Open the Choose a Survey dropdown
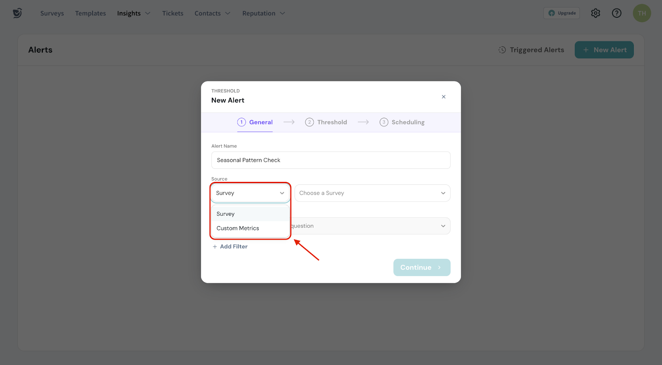The image size is (662, 365). point(372,193)
